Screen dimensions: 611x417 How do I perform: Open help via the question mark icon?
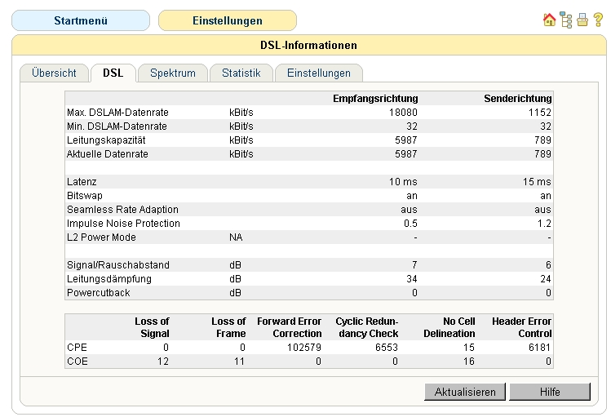tap(598, 20)
